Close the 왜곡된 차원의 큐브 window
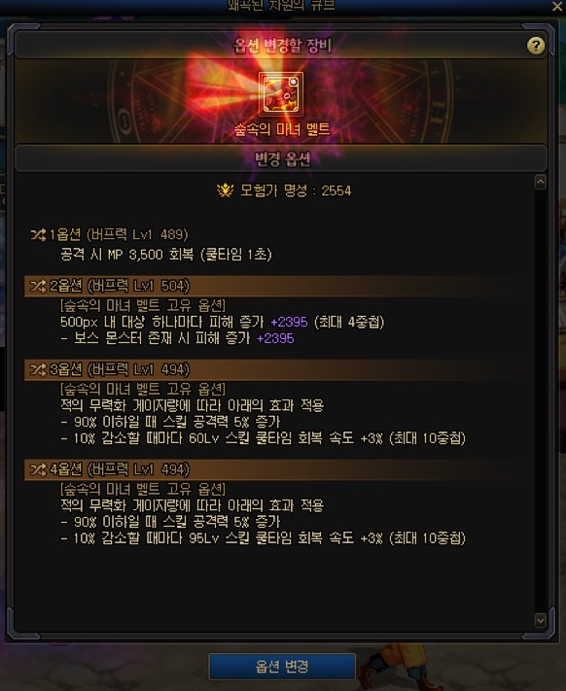The height and width of the screenshot is (691, 566). pyautogui.click(x=557, y=6)
